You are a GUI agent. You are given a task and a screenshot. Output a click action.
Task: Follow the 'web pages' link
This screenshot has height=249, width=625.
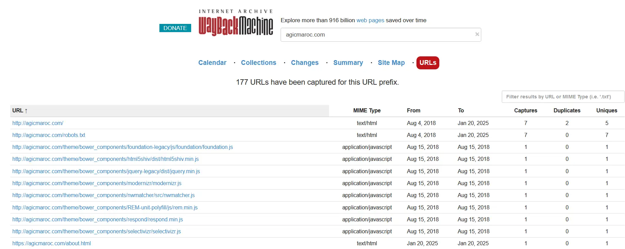pos(370,20)
